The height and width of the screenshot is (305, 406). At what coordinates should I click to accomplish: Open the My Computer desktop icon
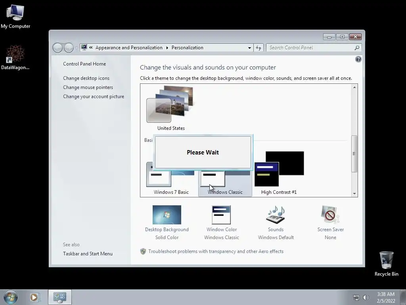15,16
